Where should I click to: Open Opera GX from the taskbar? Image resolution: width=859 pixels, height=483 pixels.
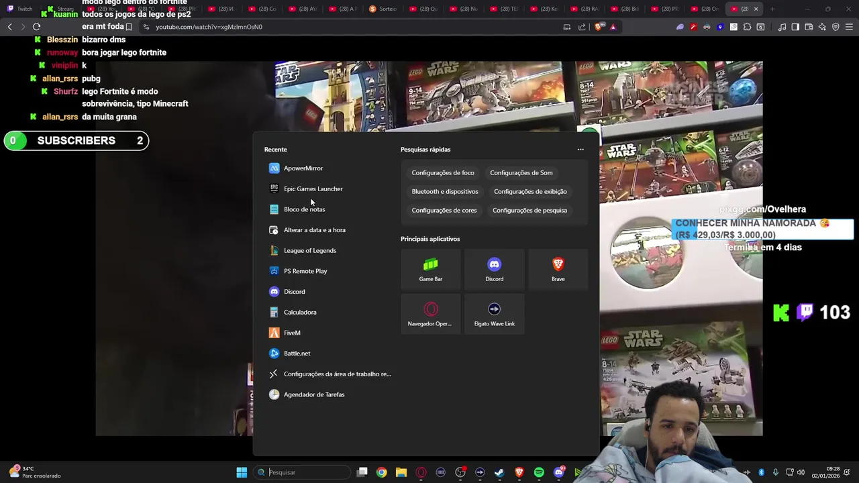click(x=421, y=472)
